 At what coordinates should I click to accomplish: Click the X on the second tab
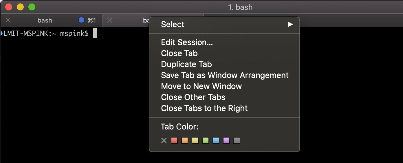pyautogui.click(x=109, y=20)
